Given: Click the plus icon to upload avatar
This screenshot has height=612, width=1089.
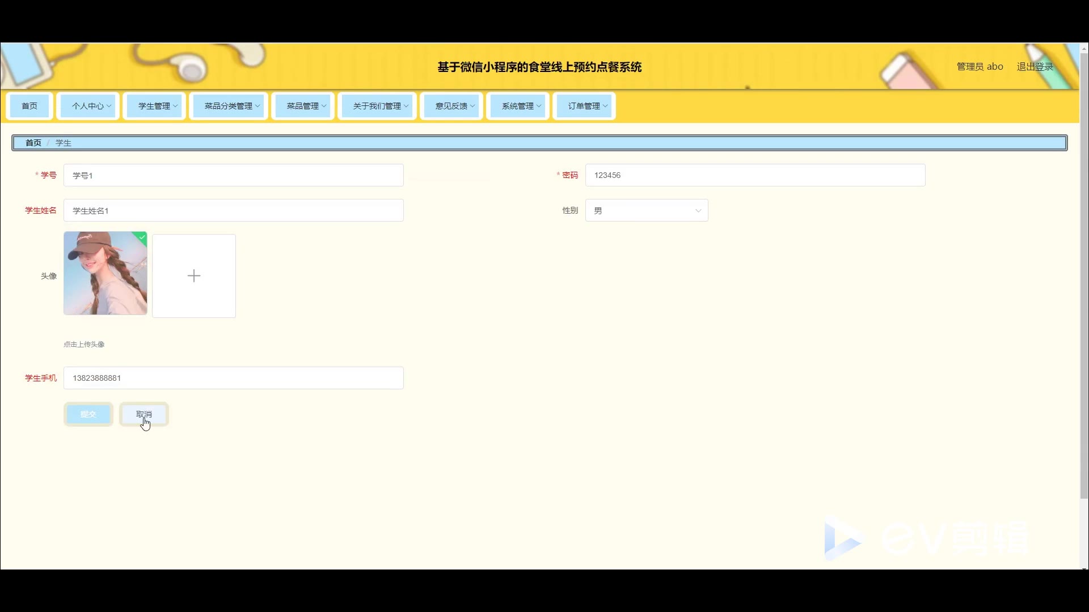Looking at the screenshot, I should coord(194,276).
